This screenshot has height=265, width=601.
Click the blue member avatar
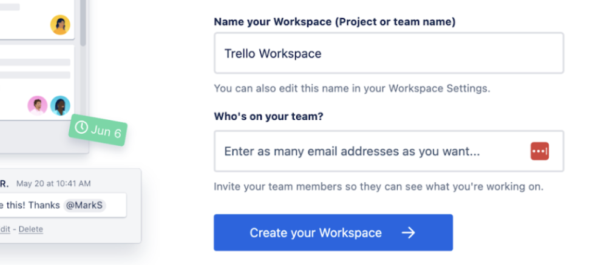[60, 105]
